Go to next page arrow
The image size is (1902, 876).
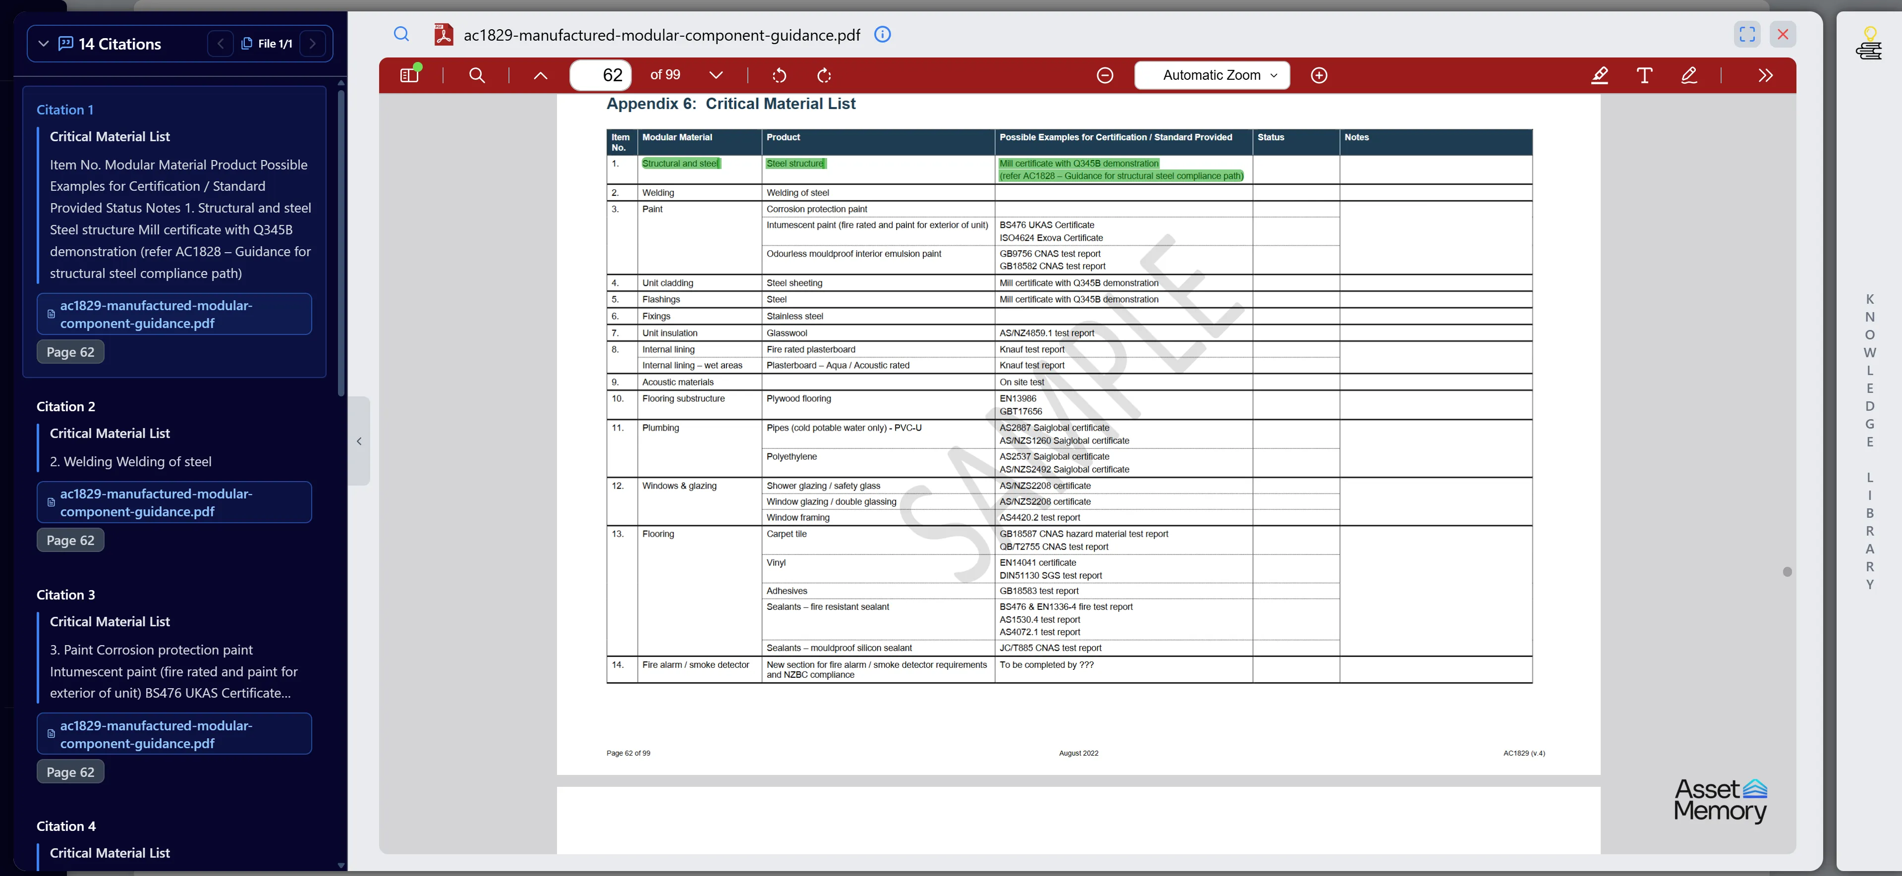tap(716, 75)
